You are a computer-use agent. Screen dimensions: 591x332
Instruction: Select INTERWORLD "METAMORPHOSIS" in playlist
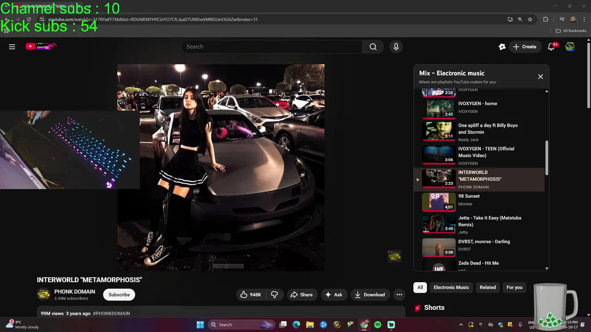point(480,179)
